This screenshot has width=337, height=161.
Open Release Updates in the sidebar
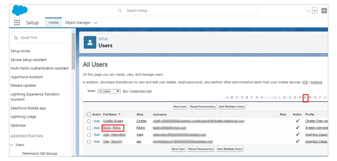(23, 86)
